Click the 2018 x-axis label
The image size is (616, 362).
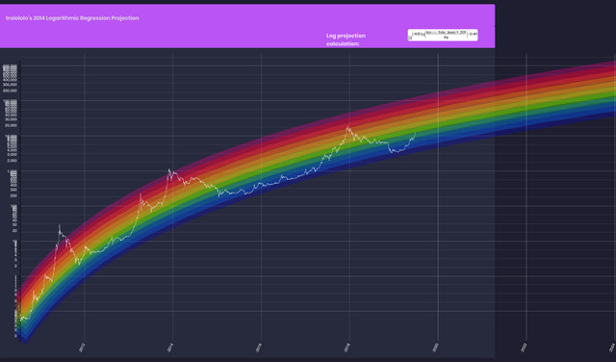pos(347,348)
